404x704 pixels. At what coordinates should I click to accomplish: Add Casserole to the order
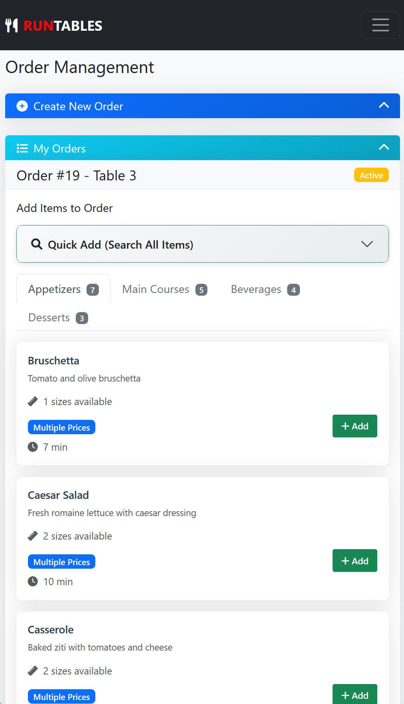355,695
